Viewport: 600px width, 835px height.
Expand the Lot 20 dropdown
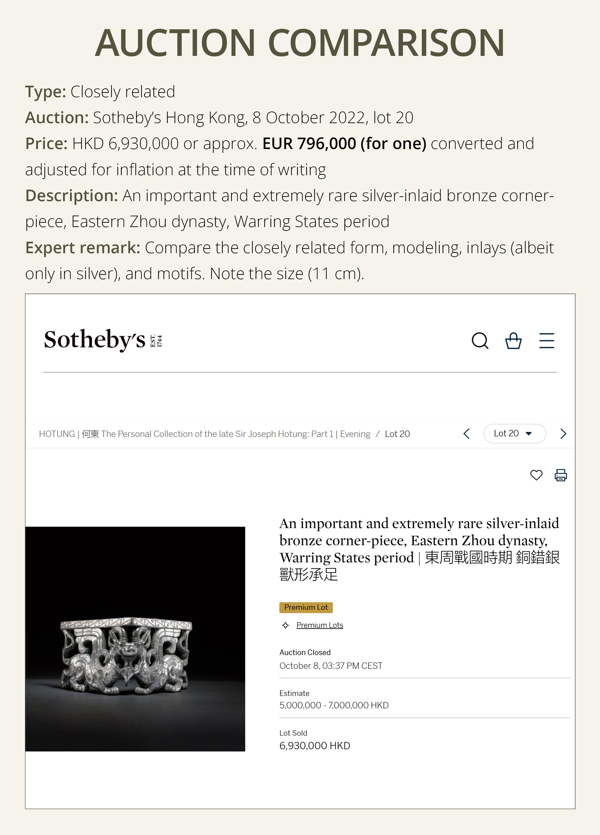point(514,434)
